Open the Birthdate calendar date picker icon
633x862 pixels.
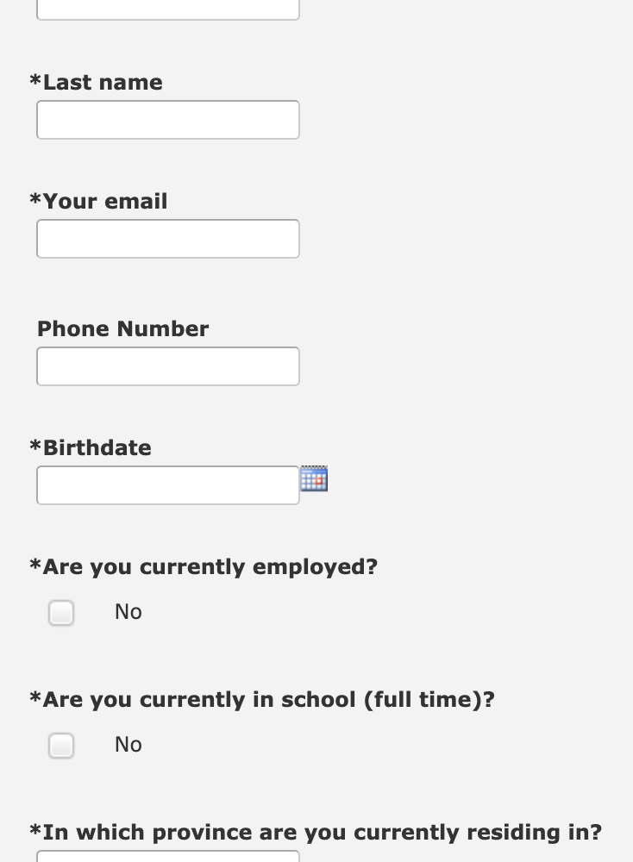point(314,478)
